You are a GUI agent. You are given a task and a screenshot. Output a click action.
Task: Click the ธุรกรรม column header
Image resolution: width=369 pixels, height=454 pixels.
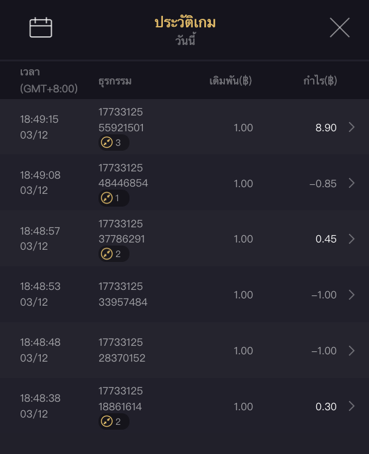[115, 81]
